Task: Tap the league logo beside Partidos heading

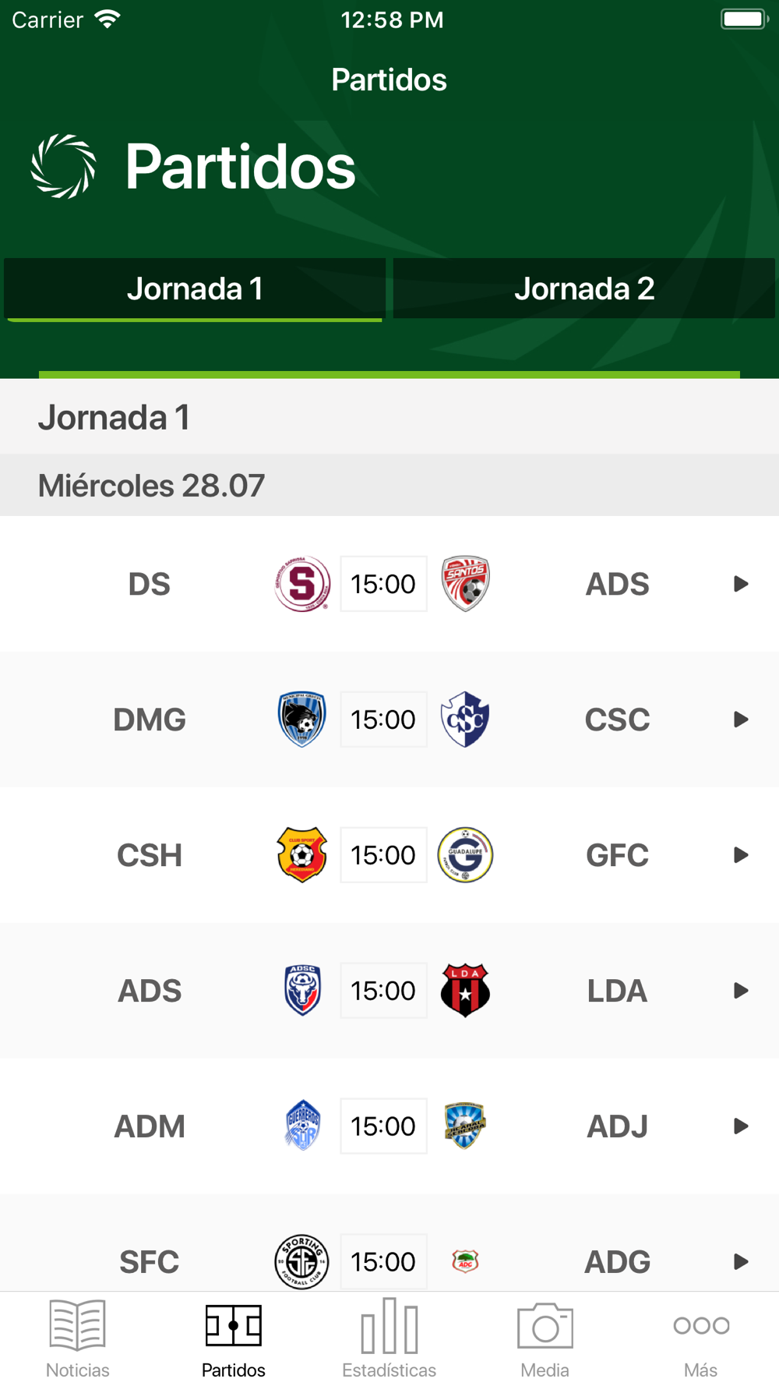Action: (63, 166)
